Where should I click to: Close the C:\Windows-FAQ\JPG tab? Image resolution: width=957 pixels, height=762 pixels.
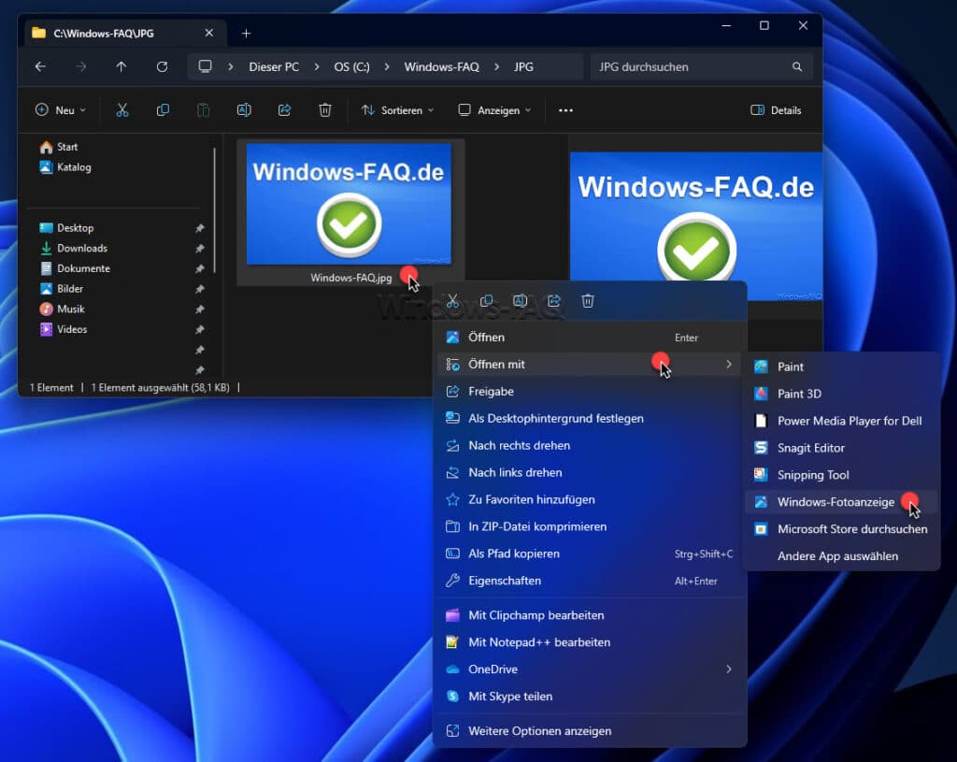pyautogui.click(x=208, y=33)
